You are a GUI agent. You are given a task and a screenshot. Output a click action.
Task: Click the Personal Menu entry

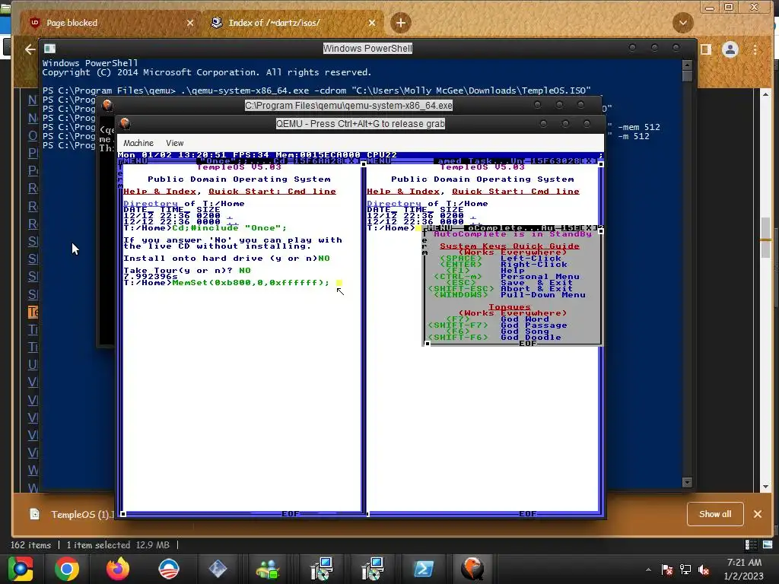[540, 277]
